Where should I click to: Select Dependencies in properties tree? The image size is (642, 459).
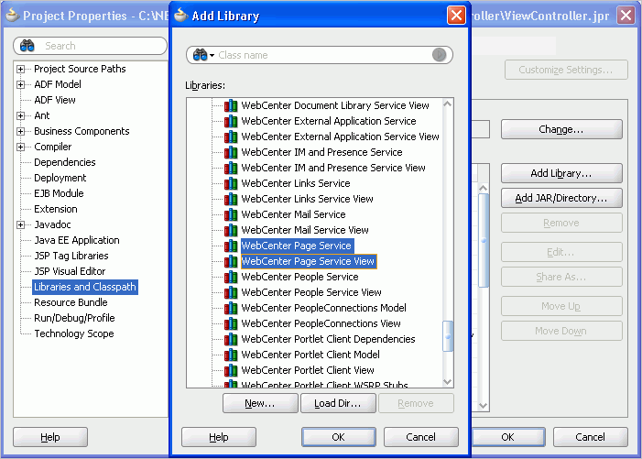coord(65,162)
